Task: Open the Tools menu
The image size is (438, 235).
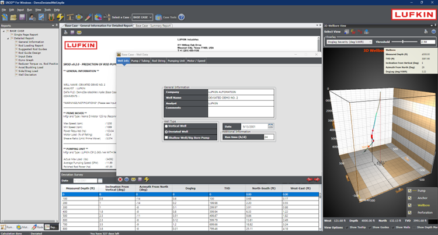Action: [48, 10]
